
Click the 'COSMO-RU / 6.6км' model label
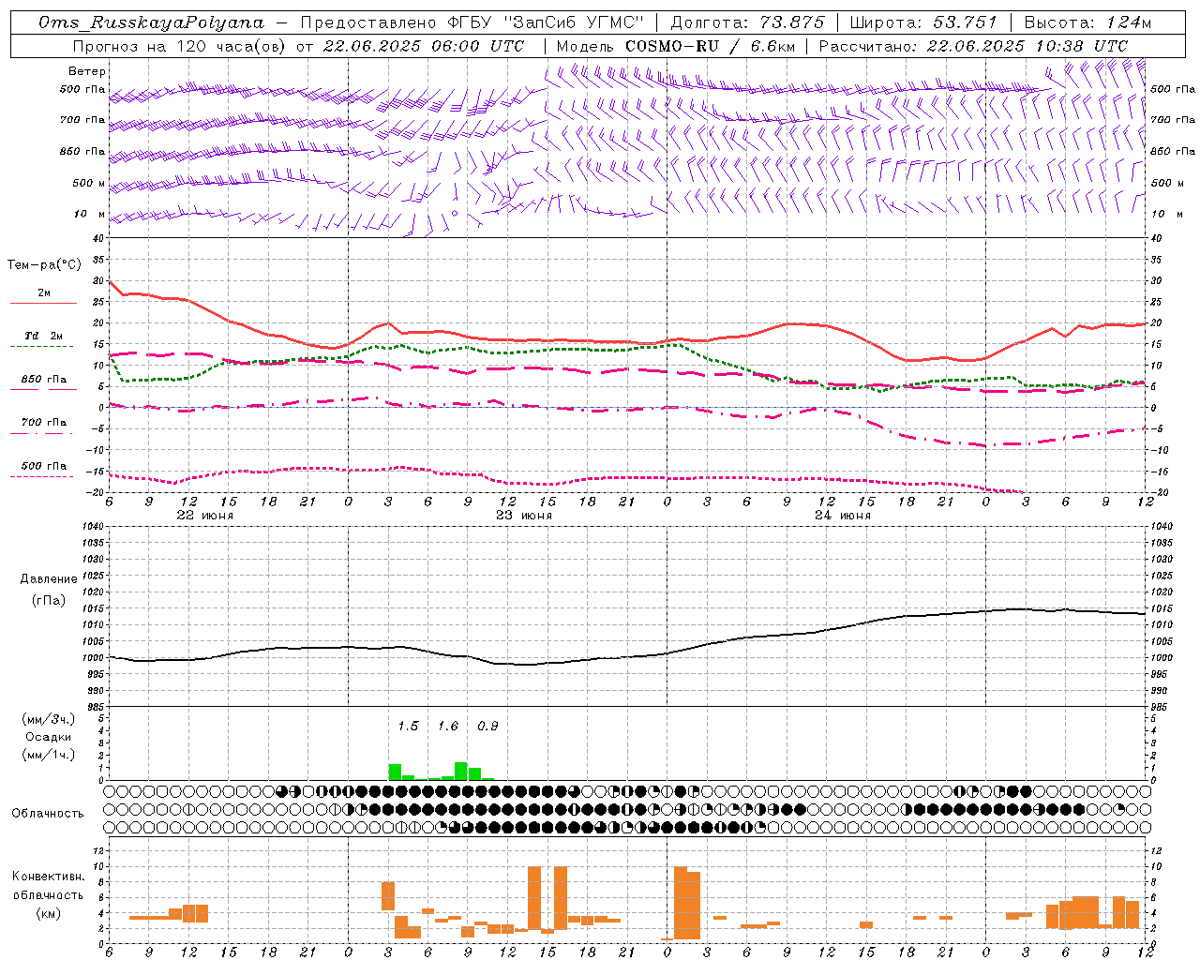711,46
